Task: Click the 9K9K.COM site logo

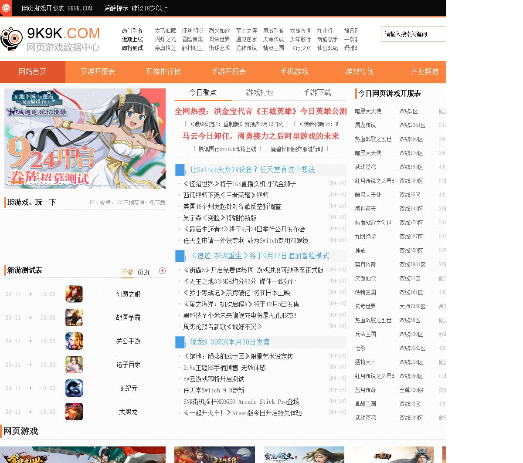Action: (x=51, y=39)
